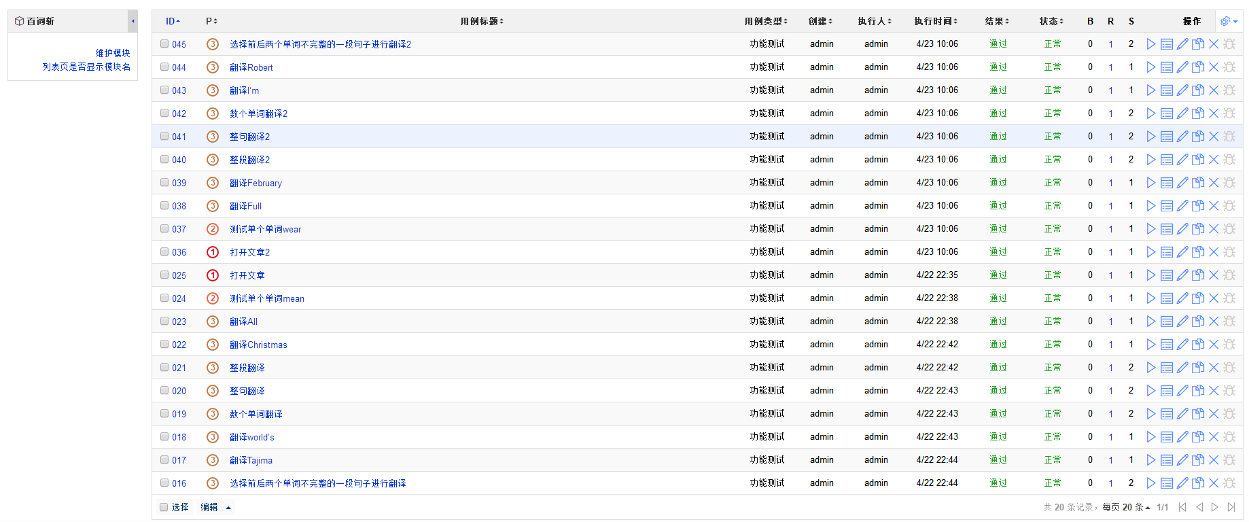The width and height of the screenshot is (1249, 522).
Task: Go to last page of records
Action: [1231, 507]
